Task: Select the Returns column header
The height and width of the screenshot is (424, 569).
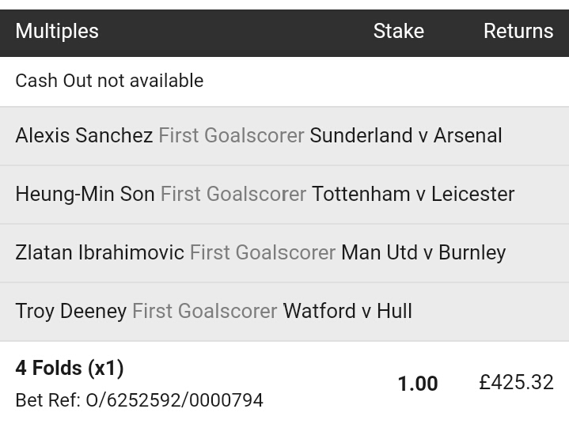Action: [518, 31]
